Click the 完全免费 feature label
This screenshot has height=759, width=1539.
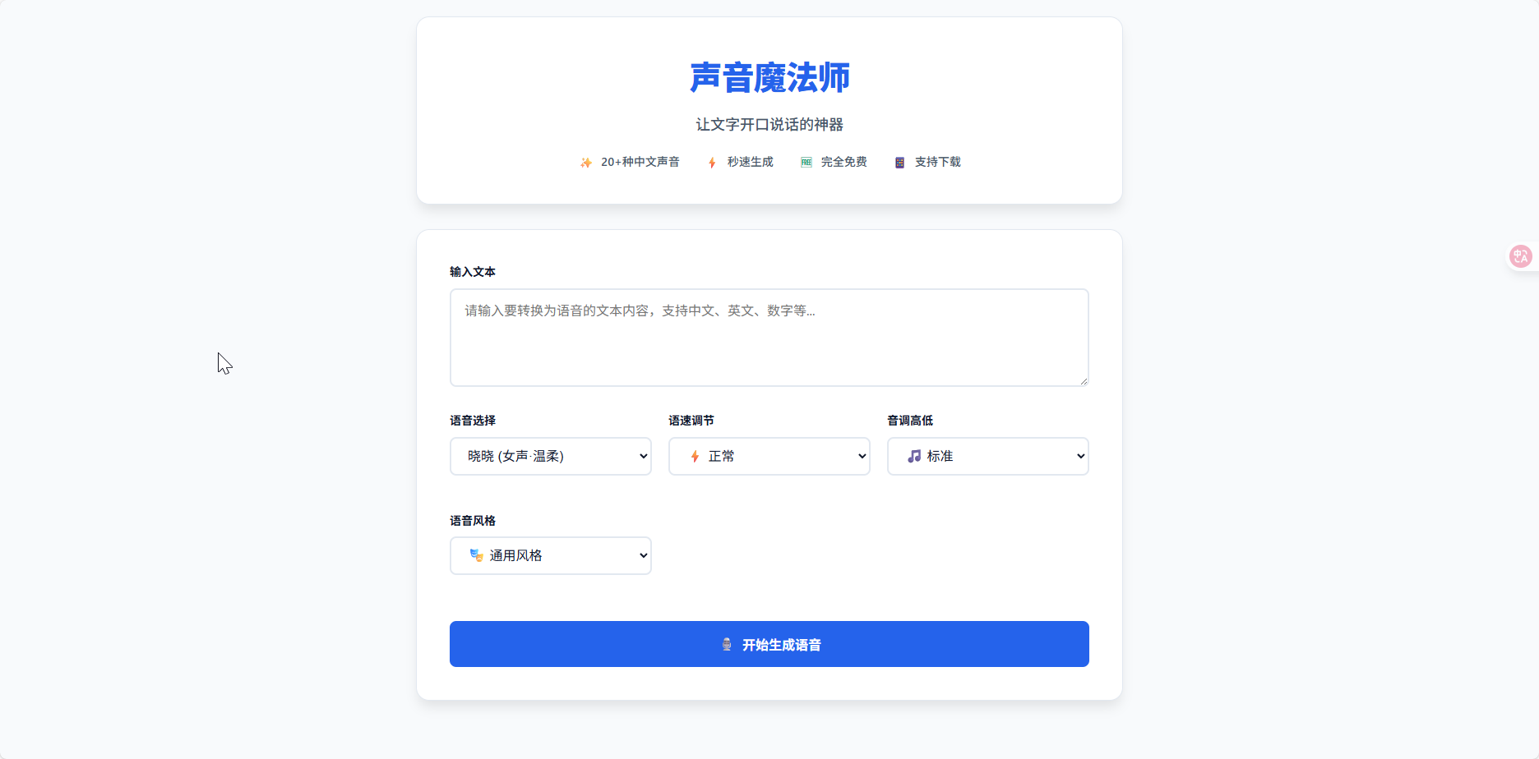(x=844, y=162)
